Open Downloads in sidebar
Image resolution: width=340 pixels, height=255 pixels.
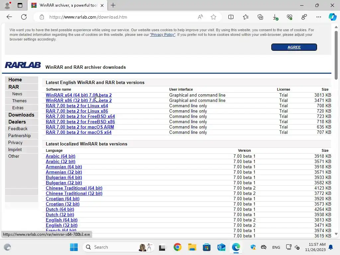[x=21, y=115]
